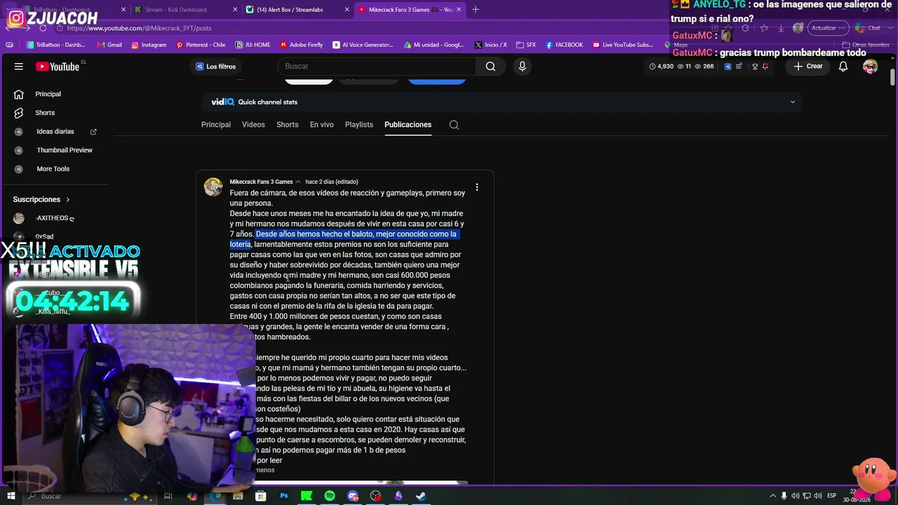Open the Adobe Firefly bookmark
Image resolution: width=898 pixels, height=505 pixels.
pyautogui.click(x=301, y=45)
